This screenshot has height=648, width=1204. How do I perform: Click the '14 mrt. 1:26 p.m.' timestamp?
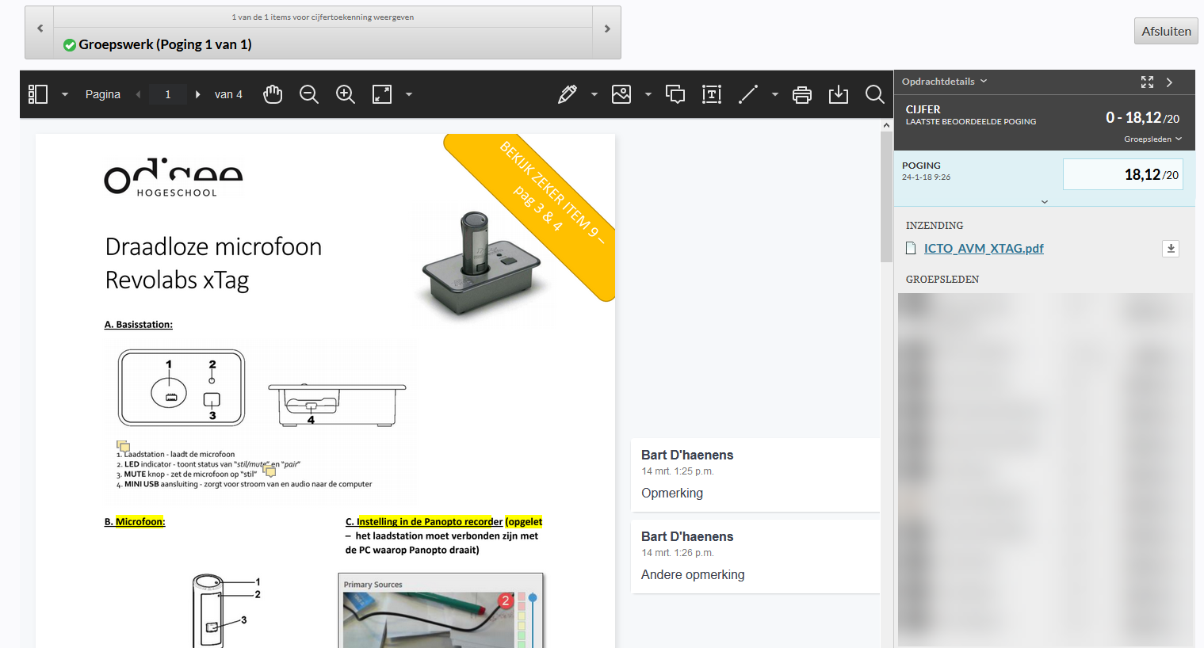coord(678,553)
